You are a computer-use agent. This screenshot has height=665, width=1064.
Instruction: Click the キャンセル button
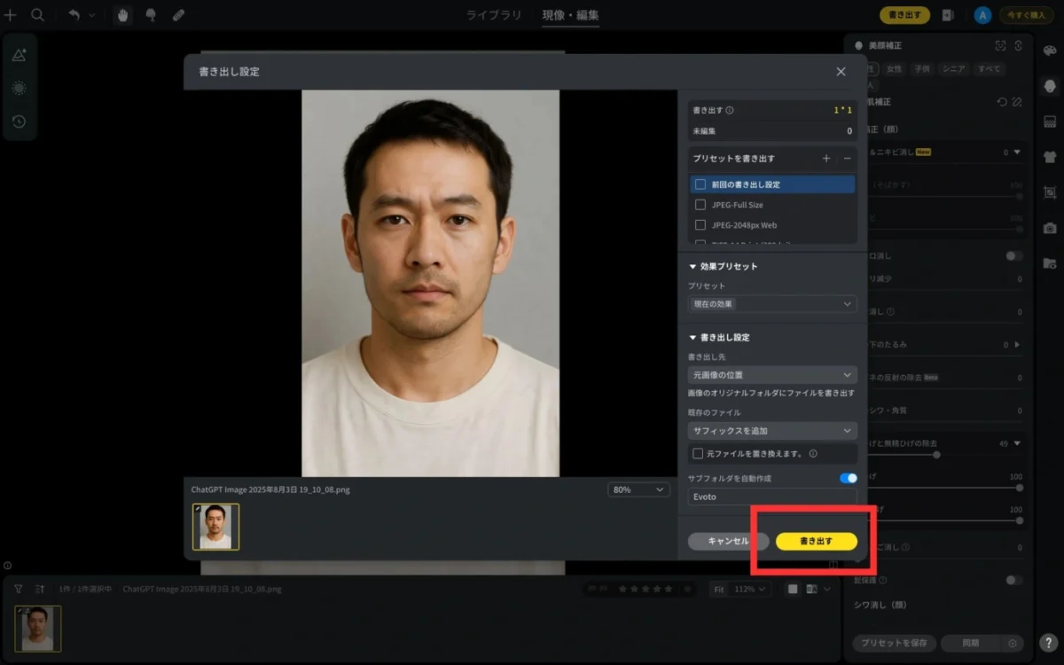pyautogui.click(x=728, y=541)
